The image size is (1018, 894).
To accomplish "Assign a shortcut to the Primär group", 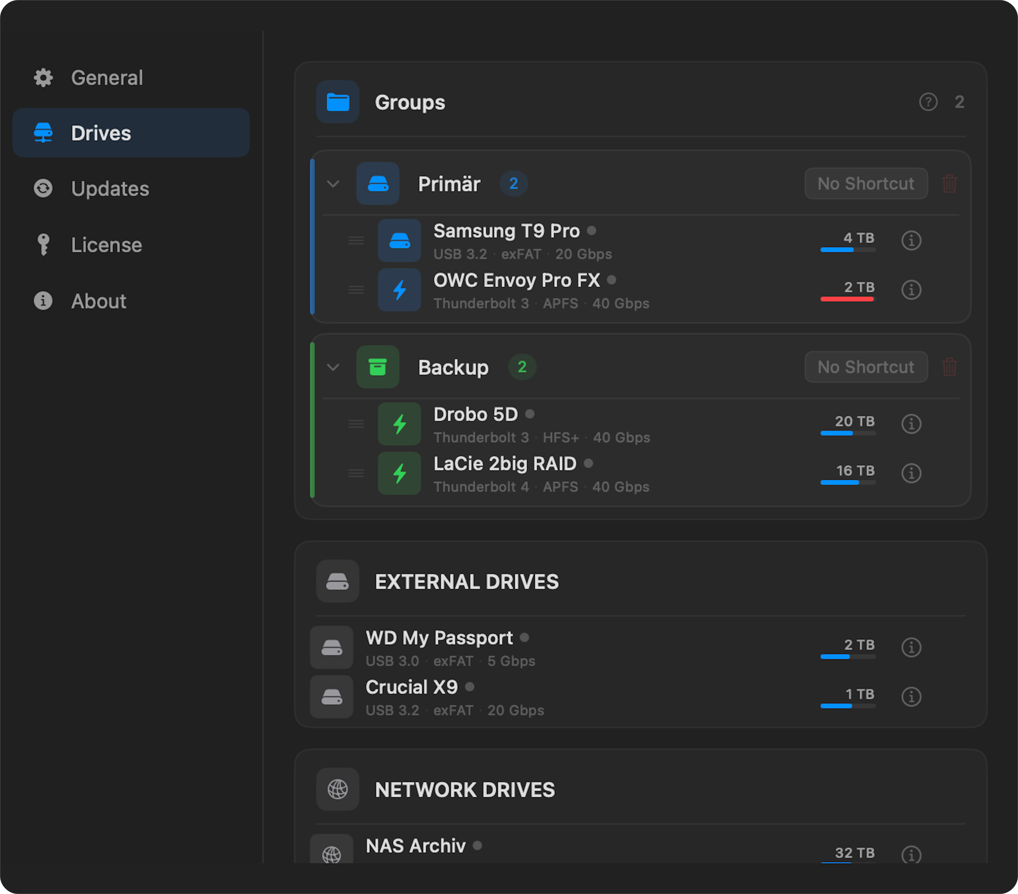I will (x=866, y=183).
